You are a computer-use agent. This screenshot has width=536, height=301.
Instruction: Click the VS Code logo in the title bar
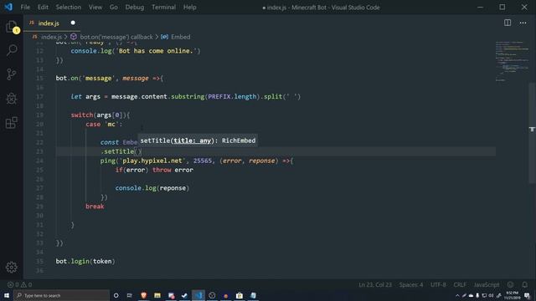point(8,7)
